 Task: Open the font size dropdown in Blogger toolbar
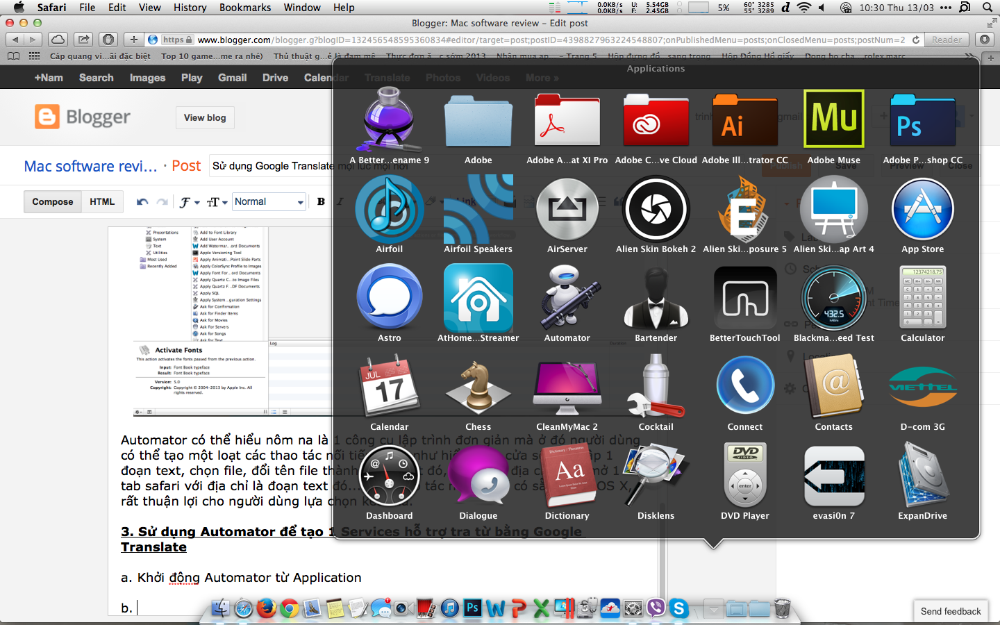click(x=217, y=202)
